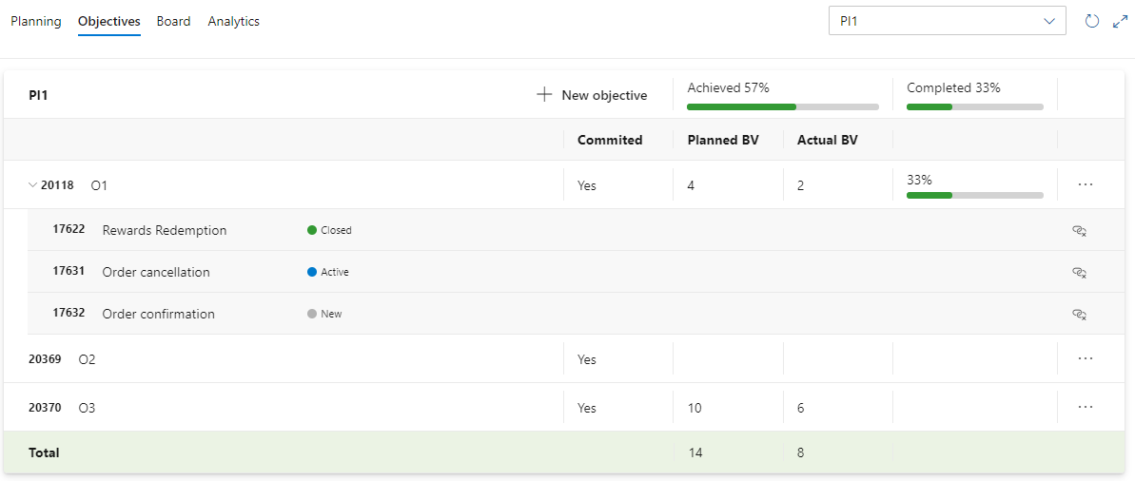Click the Achieved 57% progress bar
The height and width of the screenshot is (481, 1135).
pos(782,107)
